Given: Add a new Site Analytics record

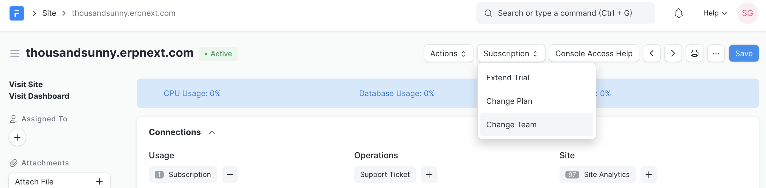Looking at the screenshot, I should [x=648, y=175].
